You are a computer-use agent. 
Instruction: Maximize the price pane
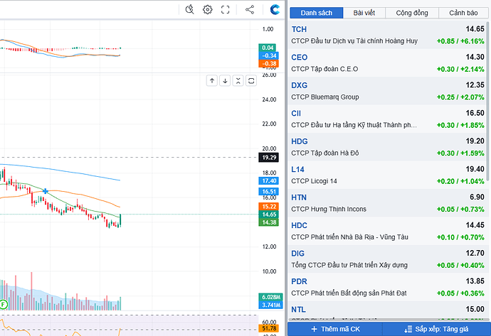tap(251, 81)
